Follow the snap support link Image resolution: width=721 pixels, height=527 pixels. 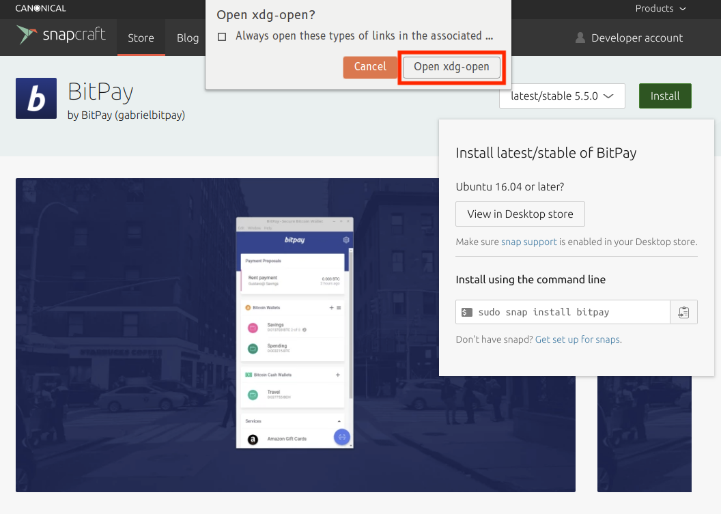[528, 242]
